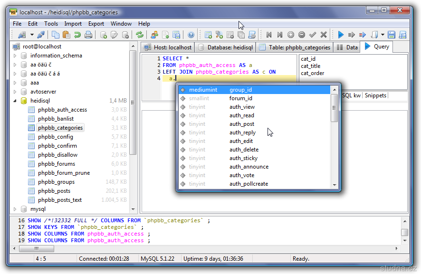The width and height of the screenshot is (421, 274).
Task: Run query with the blue Execute arrow
Action: pyautogui.click(x=341, y=35)
